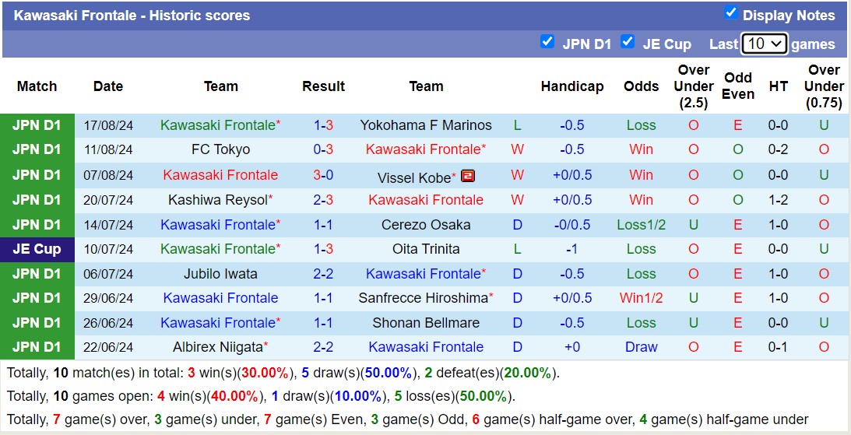Image resolution: width=851 pixels, height=435 pixels.
Task: Click the 20.00% defeats percentage
Action: (527, 374)
